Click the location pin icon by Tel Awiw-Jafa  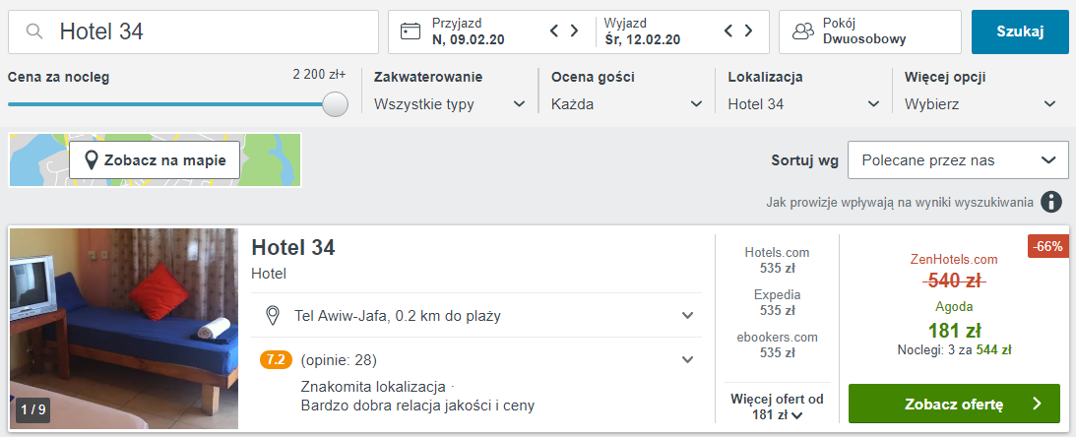tap(275, 316)
